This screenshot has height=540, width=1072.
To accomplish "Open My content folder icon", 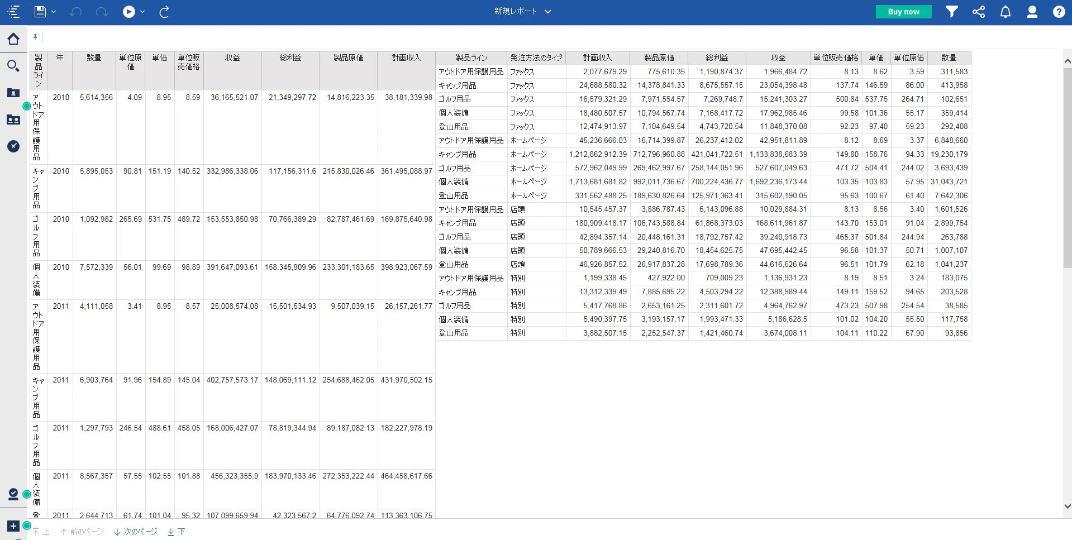I will click(13, 93).
